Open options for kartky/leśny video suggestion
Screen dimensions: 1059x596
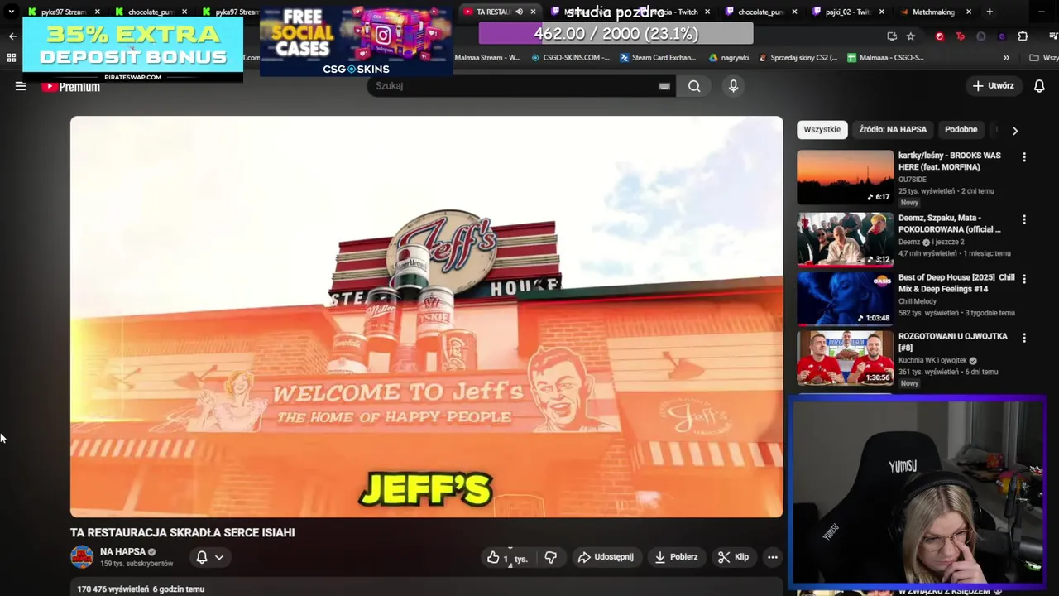click(1024, 157)
